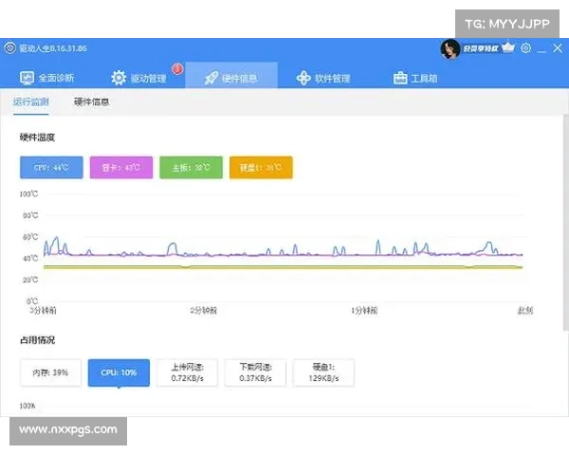Screen dimensions: 569x455
Task: Click the 驱动管理 gear icon
Action: [x=119, y=78]
